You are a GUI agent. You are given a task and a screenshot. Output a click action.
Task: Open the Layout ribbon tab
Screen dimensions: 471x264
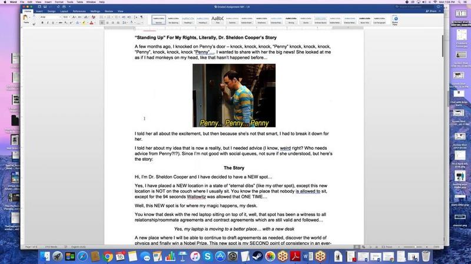tap(64, 11)
